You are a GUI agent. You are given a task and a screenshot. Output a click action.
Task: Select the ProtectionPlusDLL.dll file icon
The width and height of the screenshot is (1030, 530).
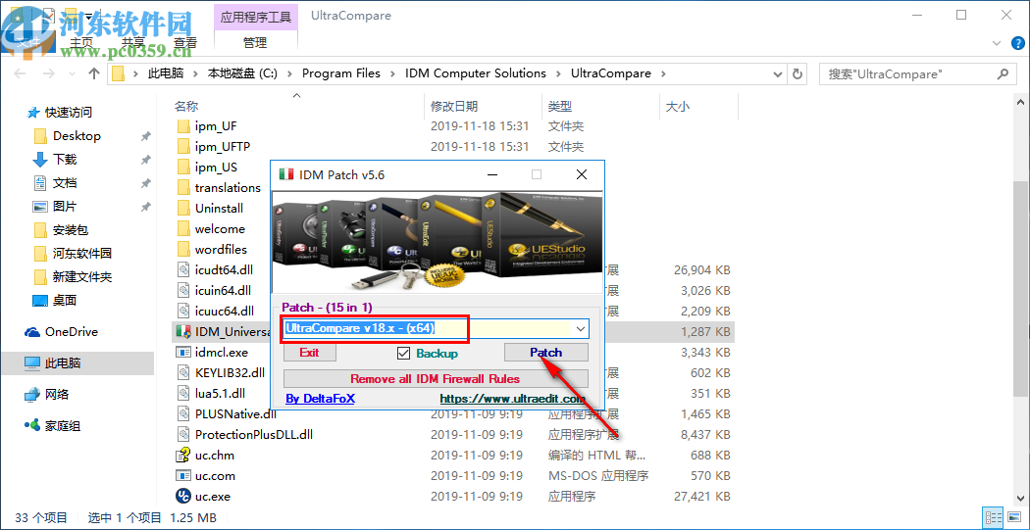click(x=183, y=434)
